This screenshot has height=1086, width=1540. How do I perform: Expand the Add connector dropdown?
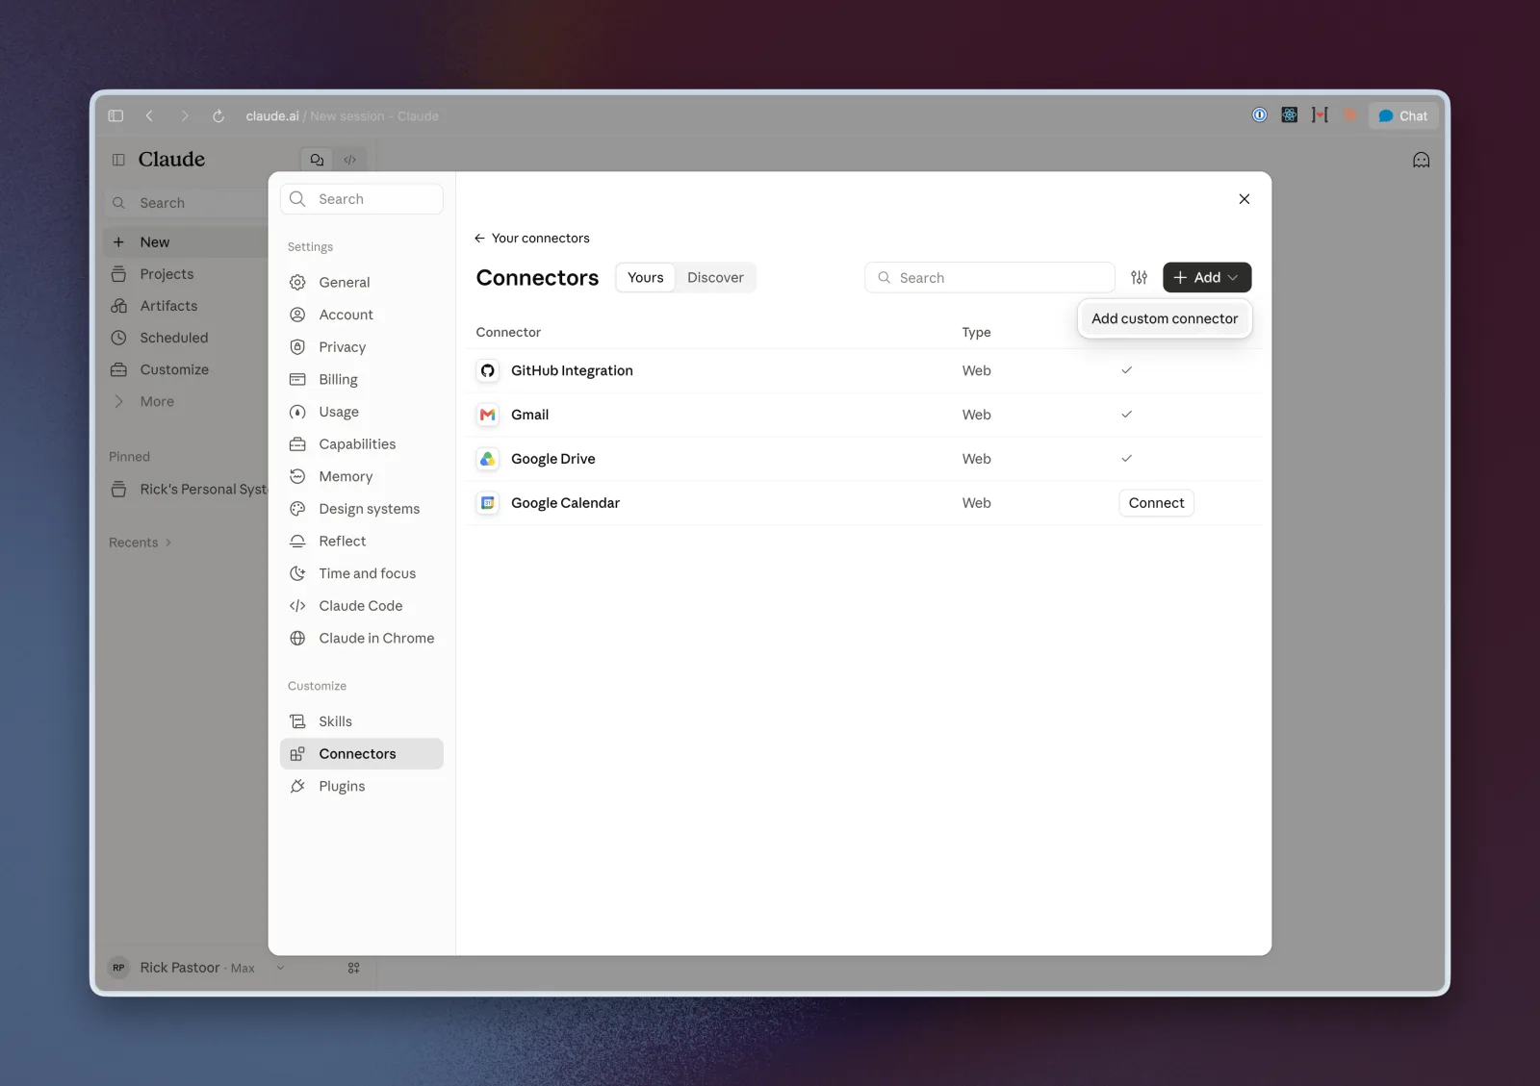[1207, 277]
